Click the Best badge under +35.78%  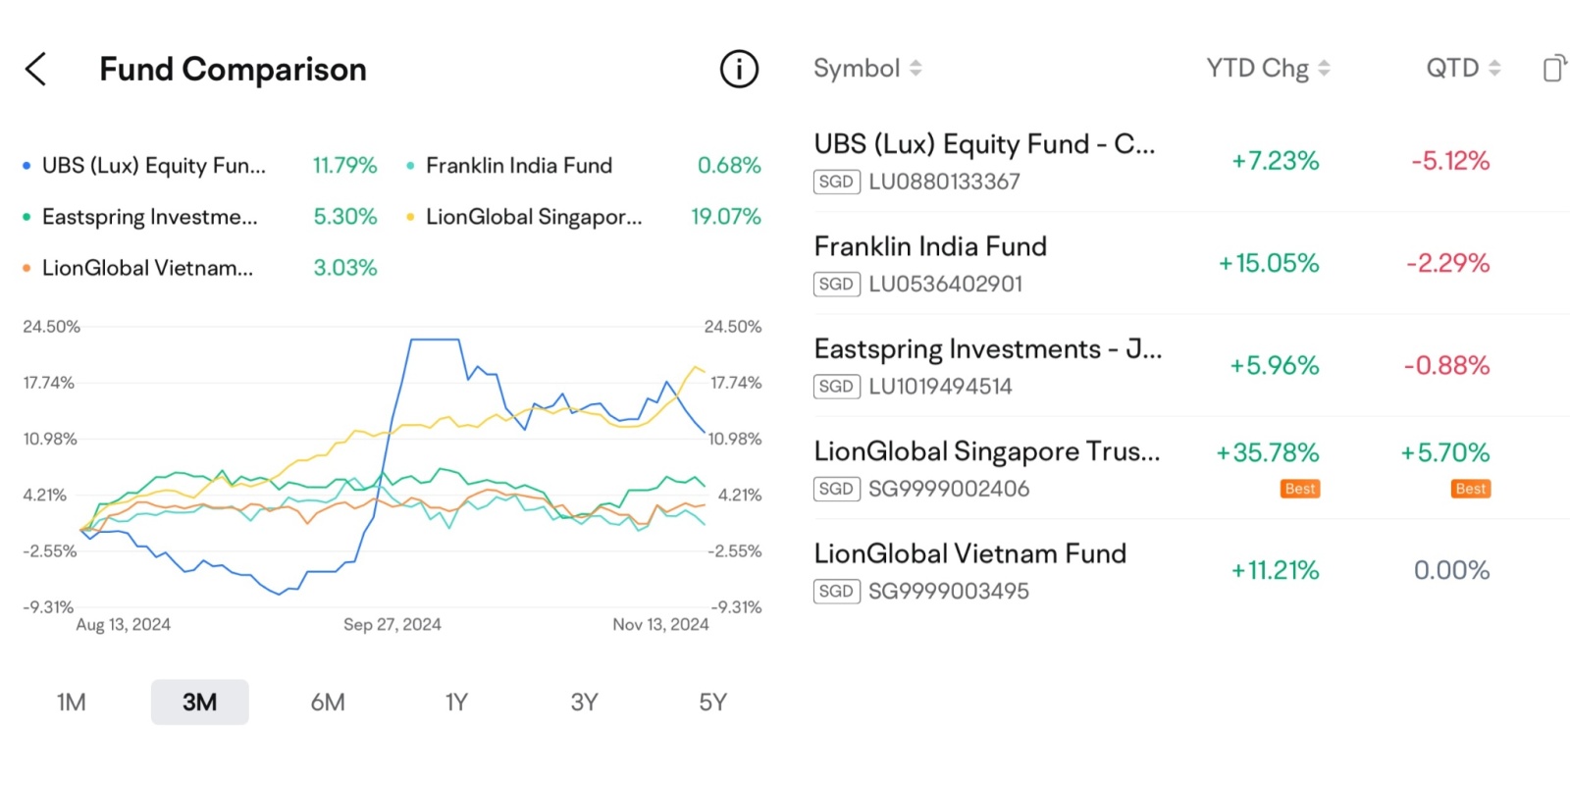point(1300,489)
